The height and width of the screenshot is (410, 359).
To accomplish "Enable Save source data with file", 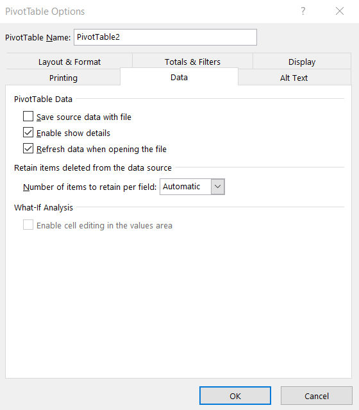I will [28, 116].
